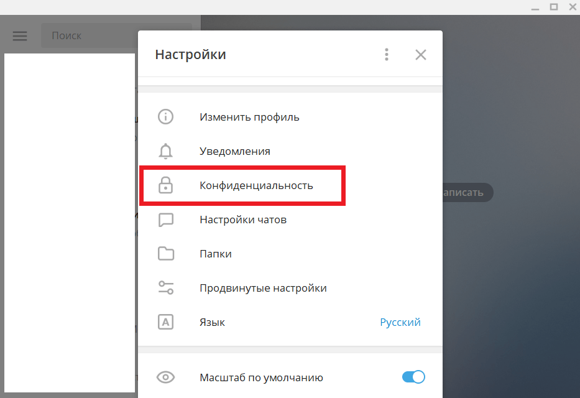Click the eye icon for interface scale
580x398 pixels.
pos(165,377)
